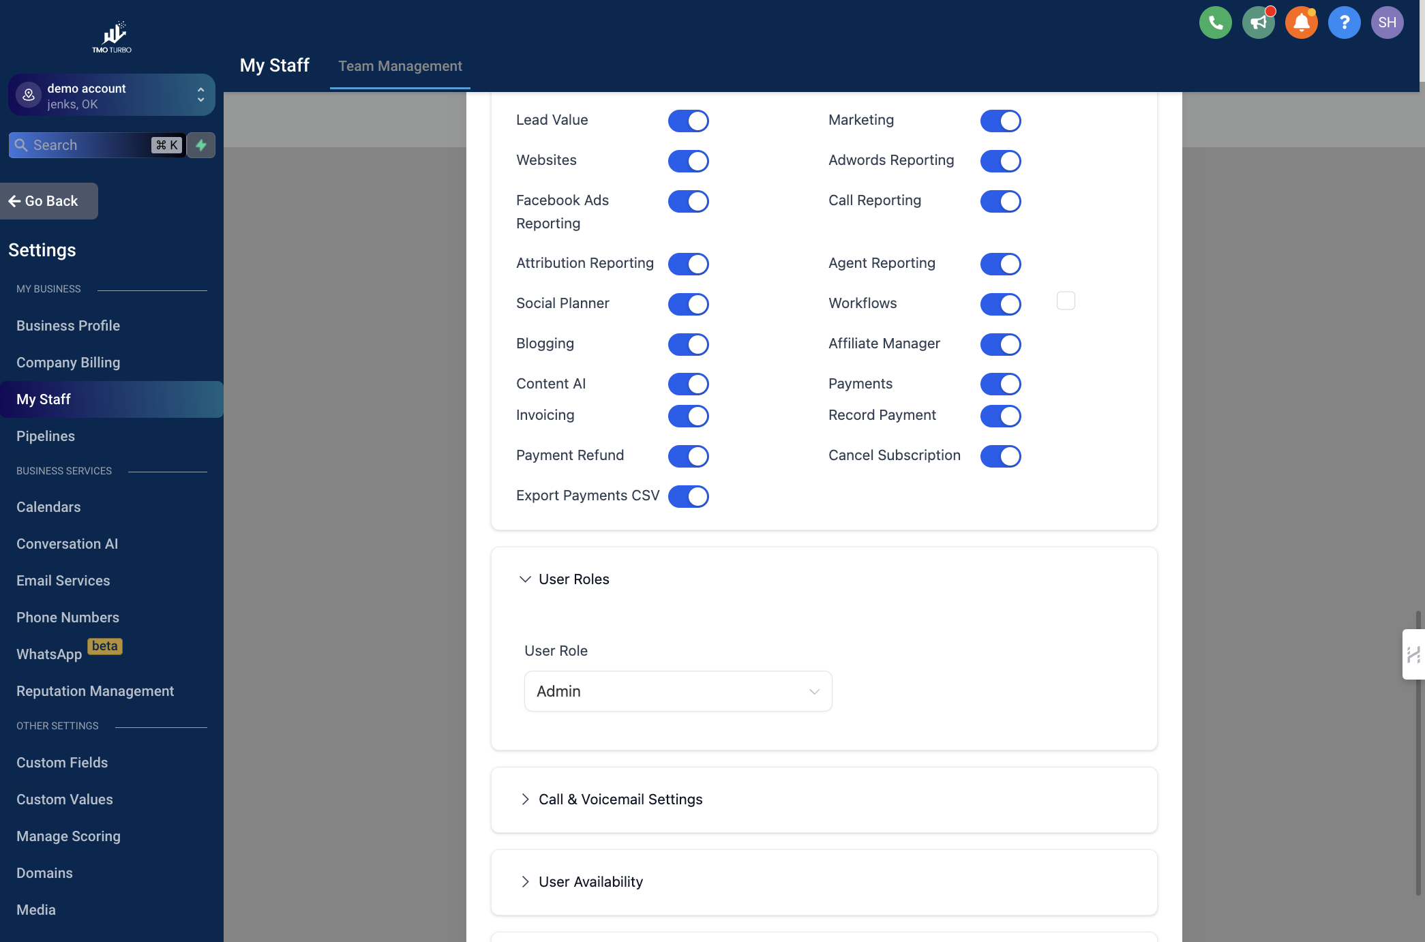Click the blue help question mark icon
1425x942 pixels.
(x=1344, y=22)
